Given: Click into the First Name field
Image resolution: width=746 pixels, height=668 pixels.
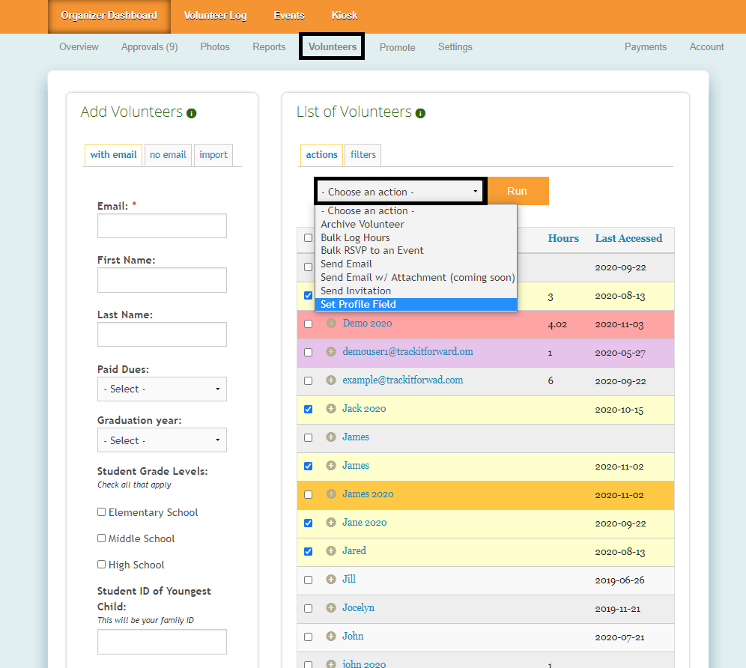Looking at the screenshot, I should pyautogui.click(x=162, y=280).
